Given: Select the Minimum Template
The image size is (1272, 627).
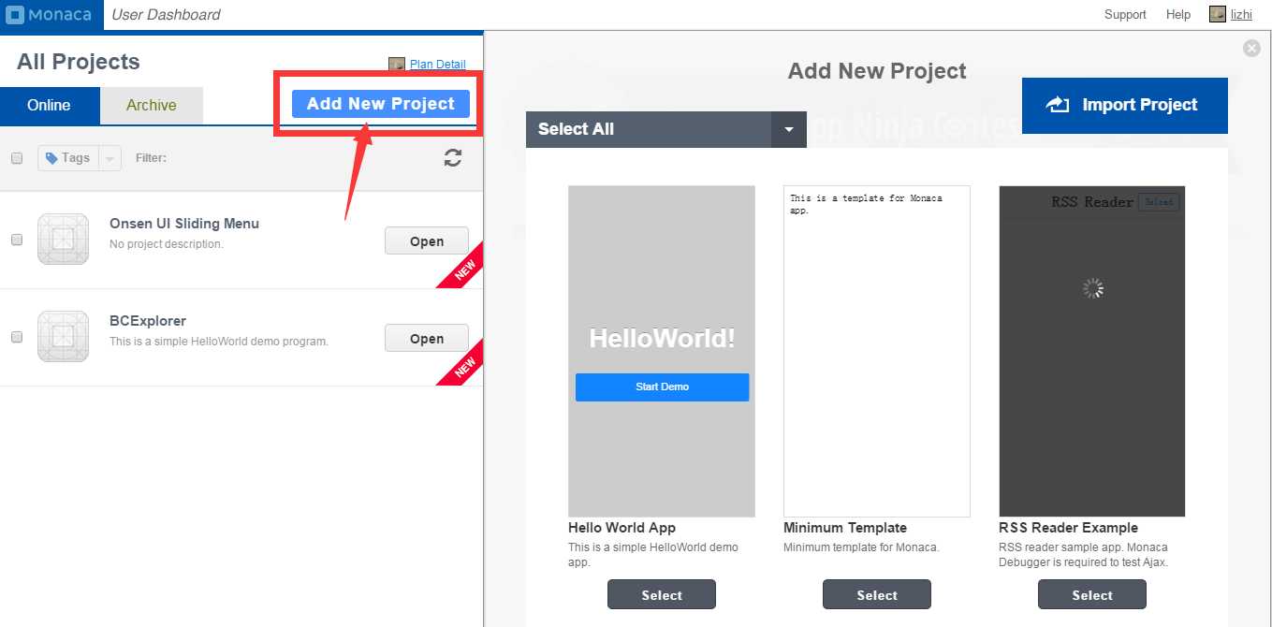Looking at the screenshot, I should coord(877,594).
